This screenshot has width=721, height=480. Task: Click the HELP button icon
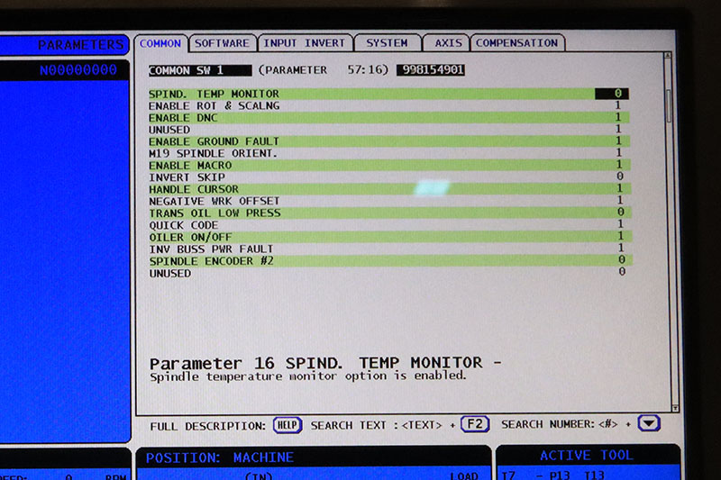click(x=287, y=425)
